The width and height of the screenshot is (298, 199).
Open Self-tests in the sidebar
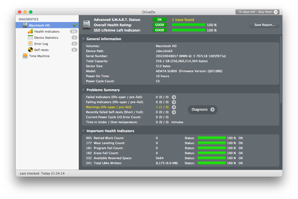click(x=47, y=50)
